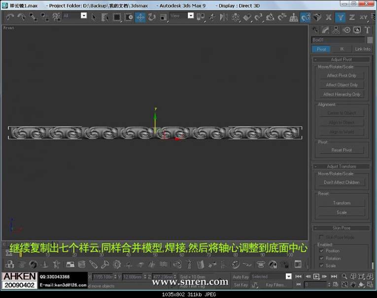Click Use Pivot Point Center icon
Viewport: 377px width, 298px height.
(x=200, y=17)
